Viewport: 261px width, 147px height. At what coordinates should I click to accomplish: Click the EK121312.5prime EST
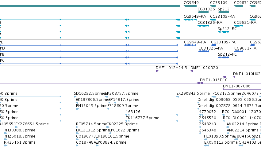77,133
